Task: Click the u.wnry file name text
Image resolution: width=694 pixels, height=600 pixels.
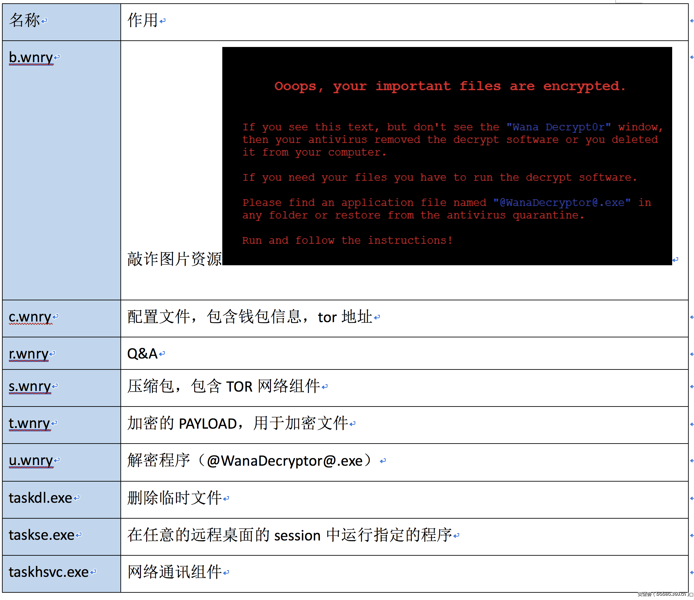Action: (31, 460)
